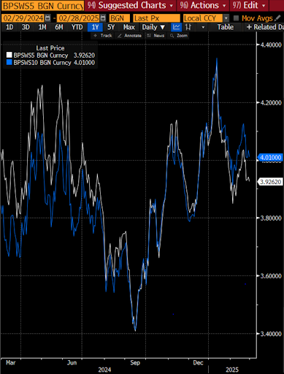
Task: Click the 3.80000 y-axis label
Action: pos(271,218)
